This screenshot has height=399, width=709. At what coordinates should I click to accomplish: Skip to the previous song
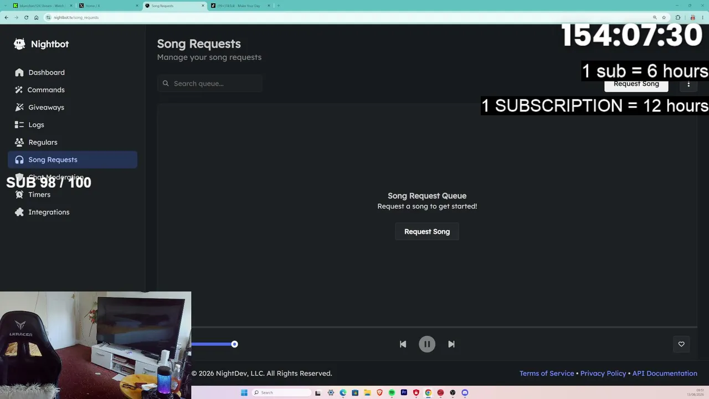[x=403, y=344]
